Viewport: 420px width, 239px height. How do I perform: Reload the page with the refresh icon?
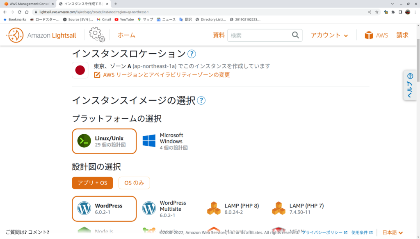20,12
